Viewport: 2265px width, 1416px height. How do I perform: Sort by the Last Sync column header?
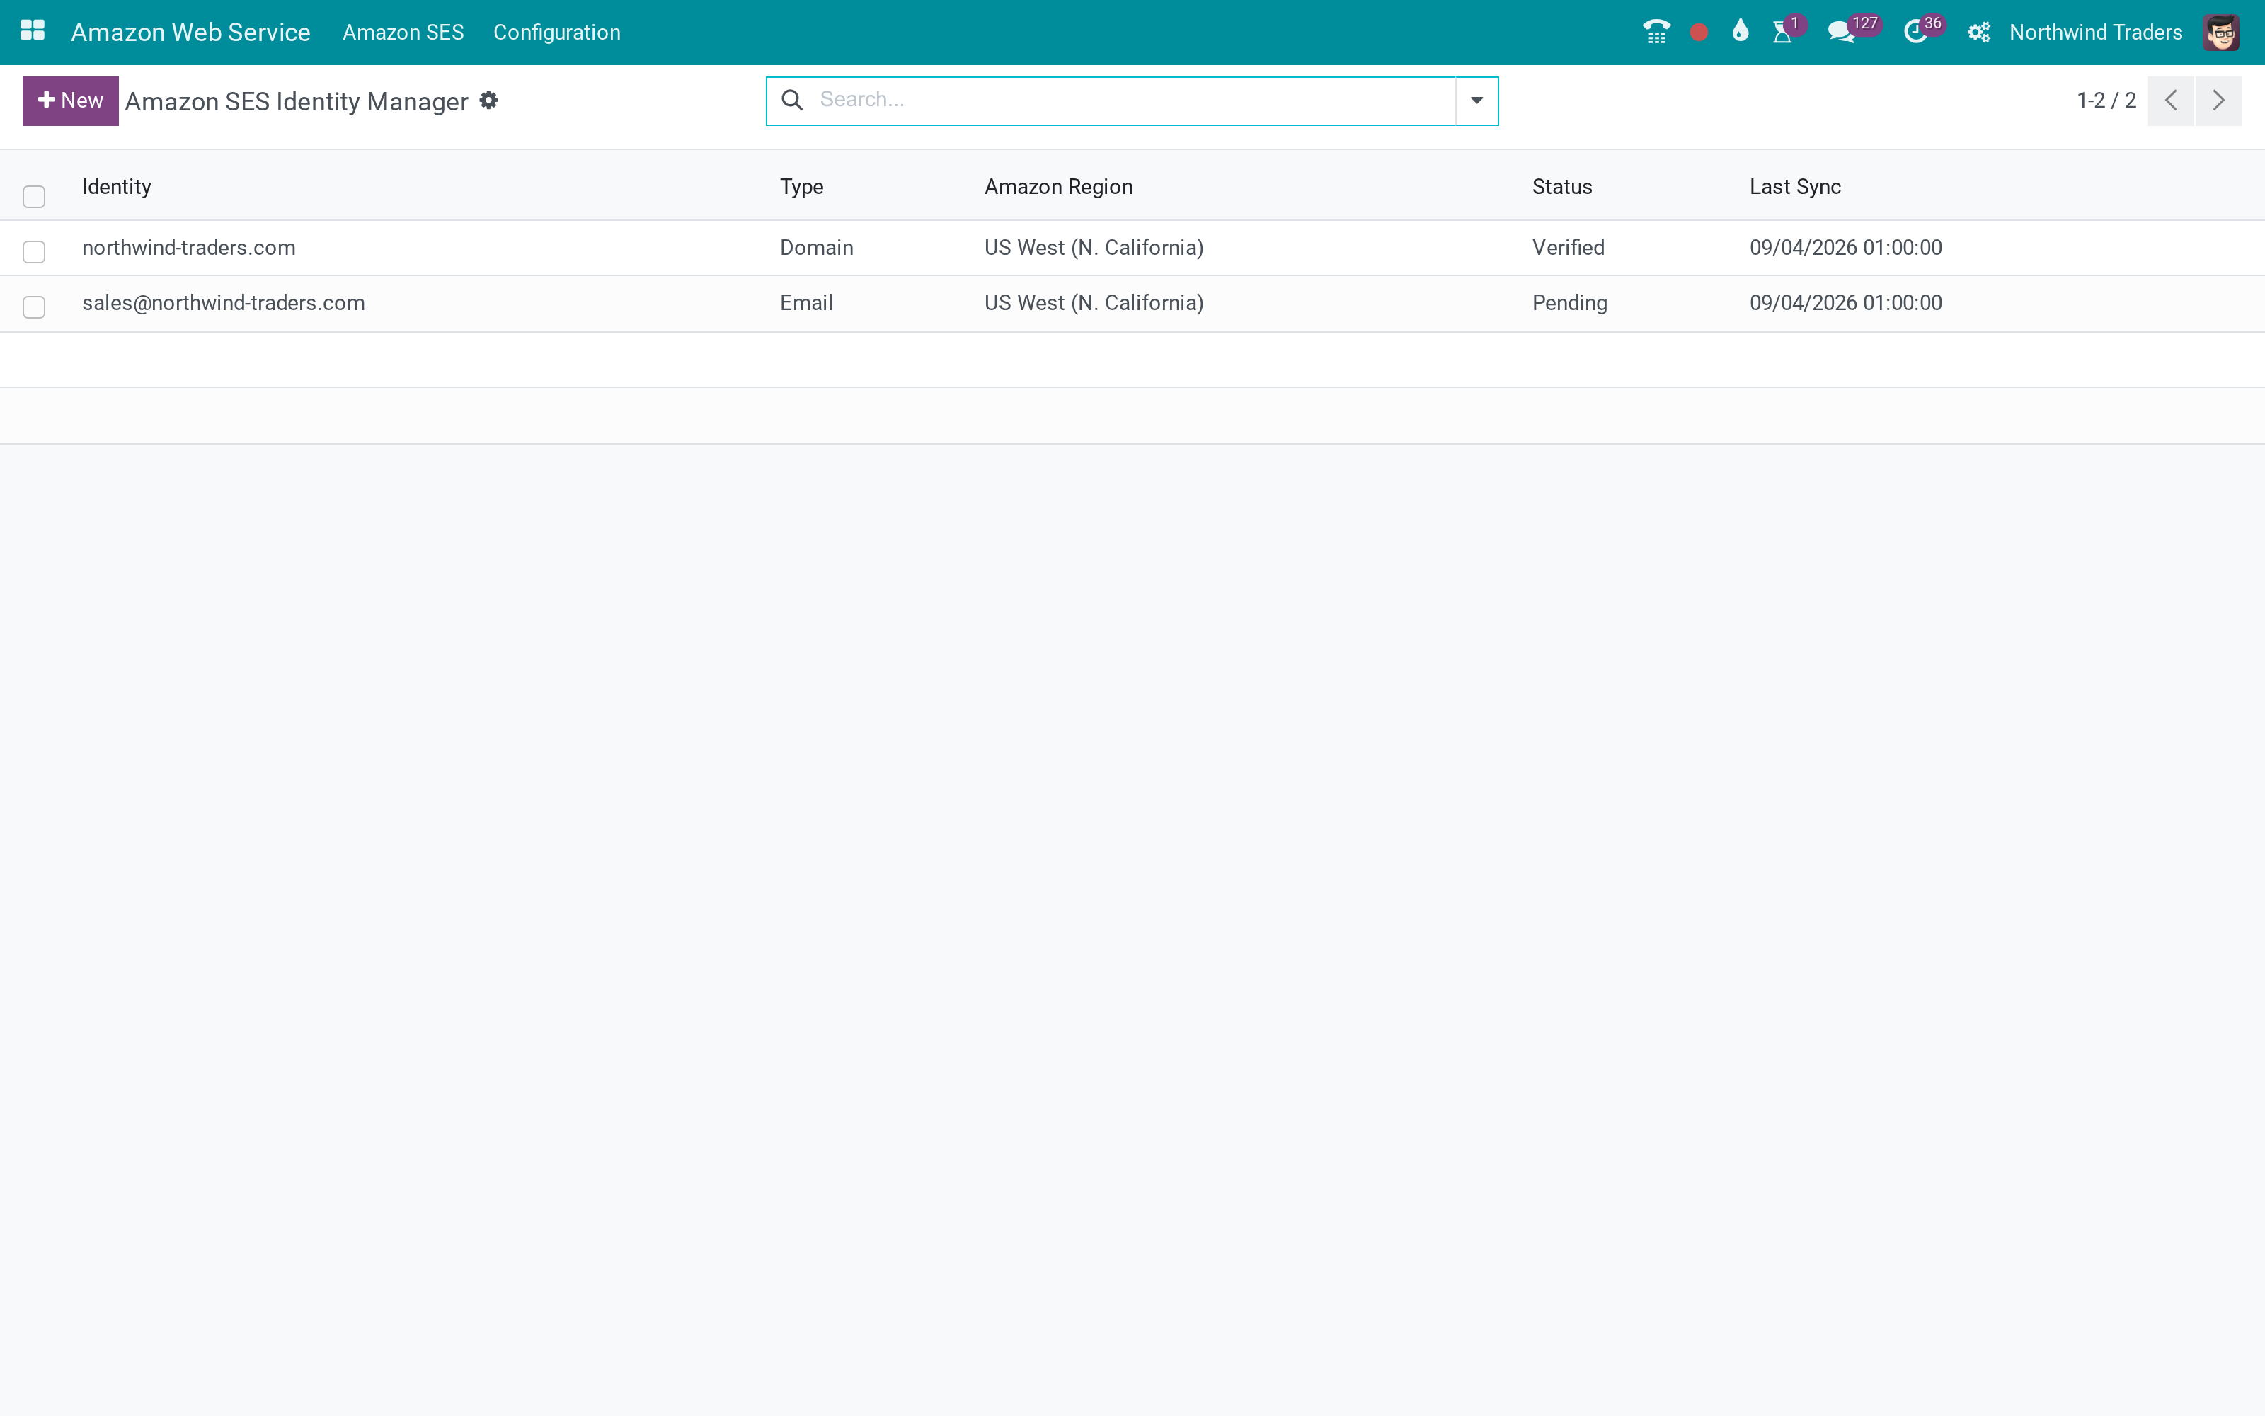pyautogui.click(x=1795, y=186)
